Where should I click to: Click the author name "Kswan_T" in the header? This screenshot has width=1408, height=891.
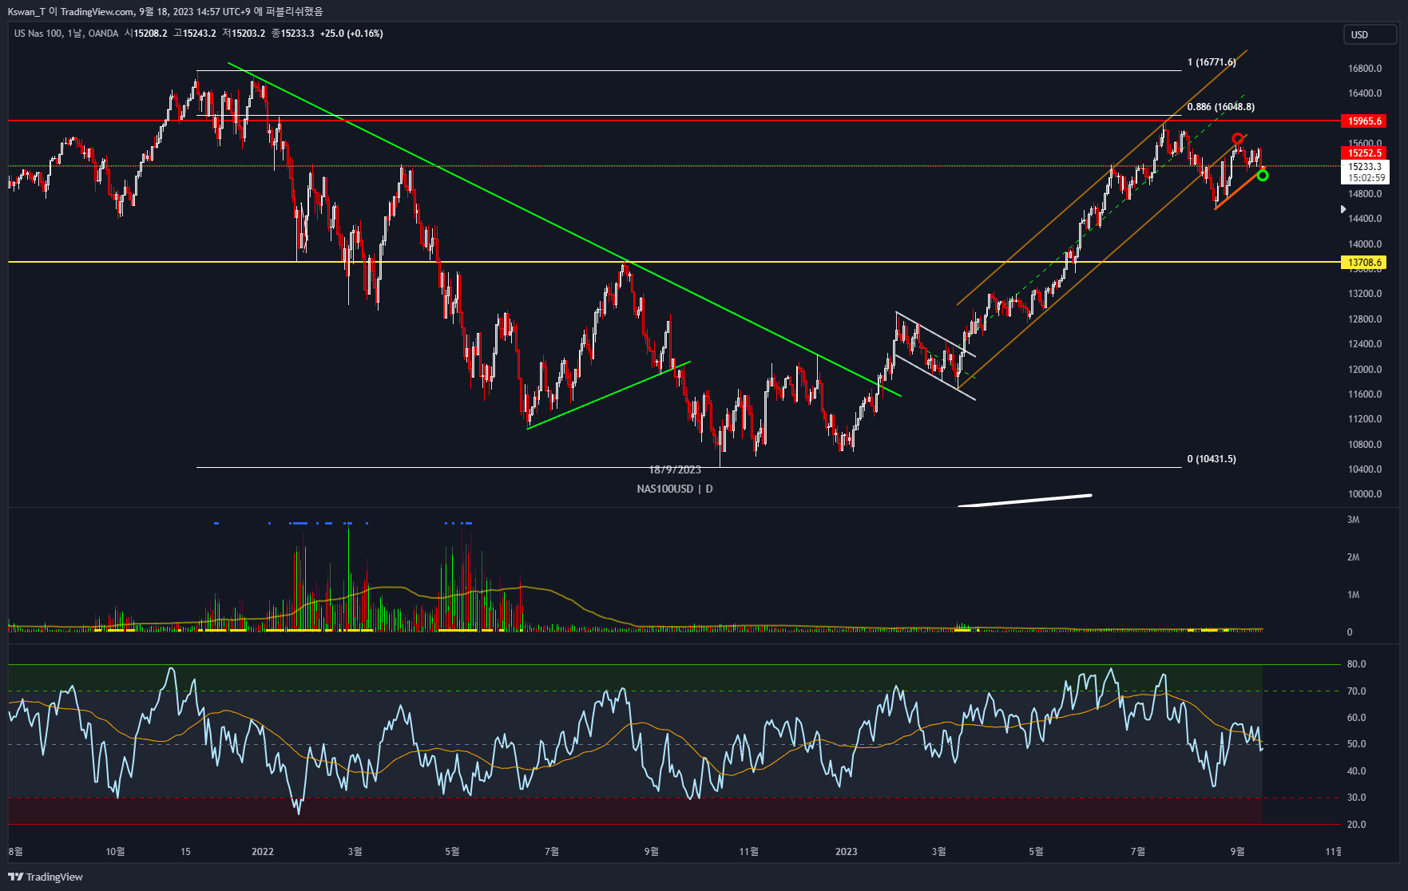click(x=26, y=12)
